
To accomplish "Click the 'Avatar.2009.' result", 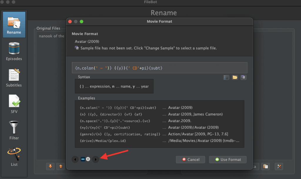I will click(180, 121).
